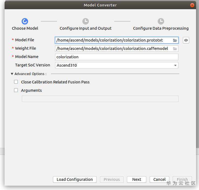Select the Configure Data Preprocessing step label

point(161,28)
